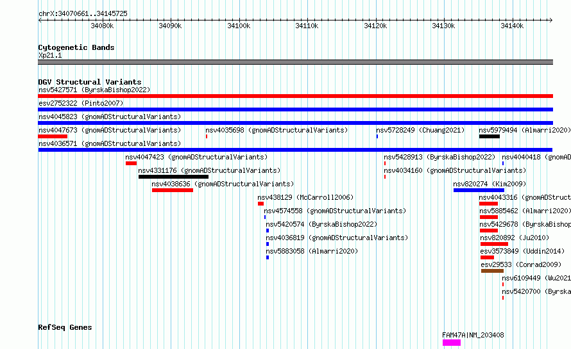This screenshot has width=571, height=349.
Task: Open variant nsv820274 (Kim2009) label
Action: tap(490, 184)
